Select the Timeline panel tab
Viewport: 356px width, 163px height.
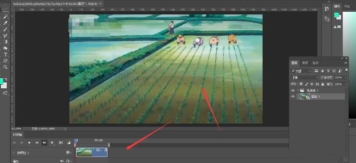coord(18,134)
